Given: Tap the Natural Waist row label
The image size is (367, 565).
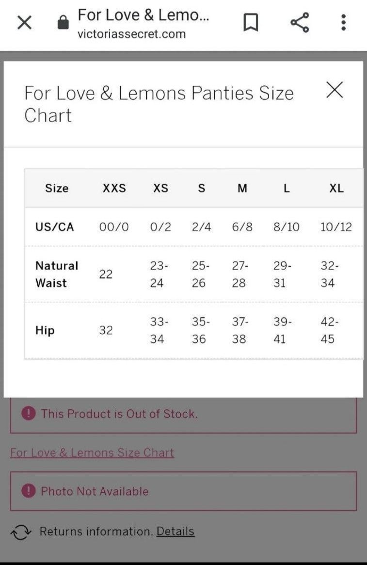Looking at the screenshot, I should point(57,274).
